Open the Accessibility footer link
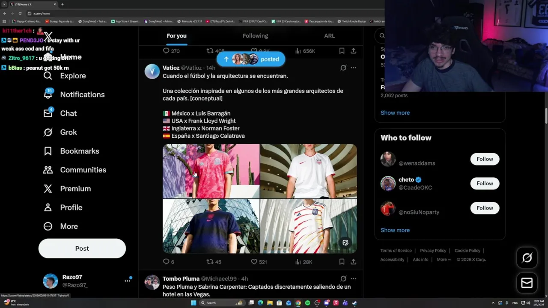 pyautogui.click(x=392, y=260)
